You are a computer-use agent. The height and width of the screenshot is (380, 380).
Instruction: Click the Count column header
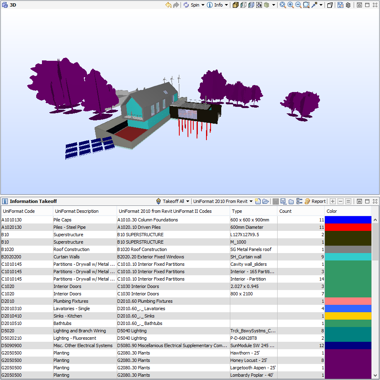[301, 211]
